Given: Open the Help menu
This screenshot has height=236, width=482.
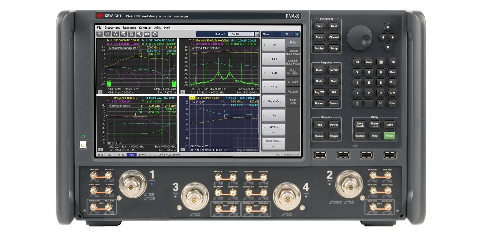Looking at the screenshot, I should (167, 28).
